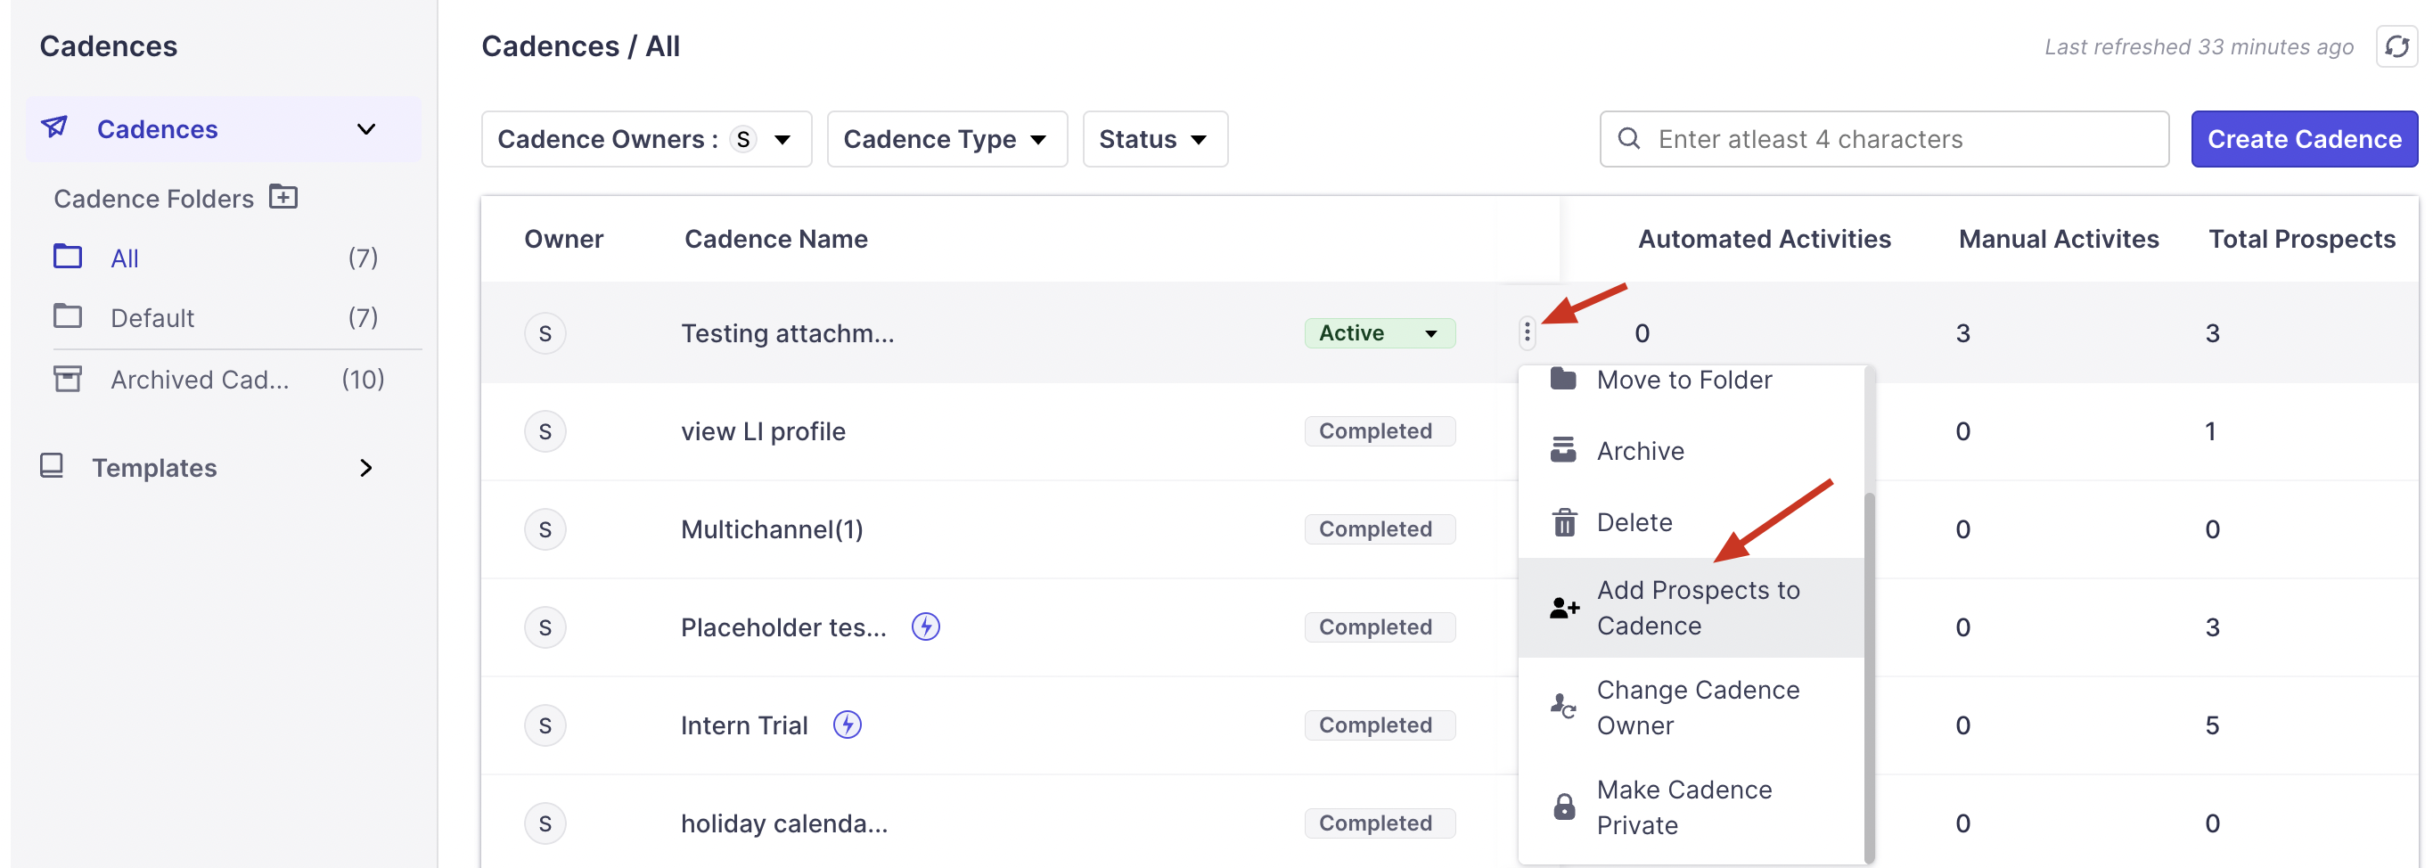Choose Delete from the context menu
2433x868 pixels.
(1634, 522)
